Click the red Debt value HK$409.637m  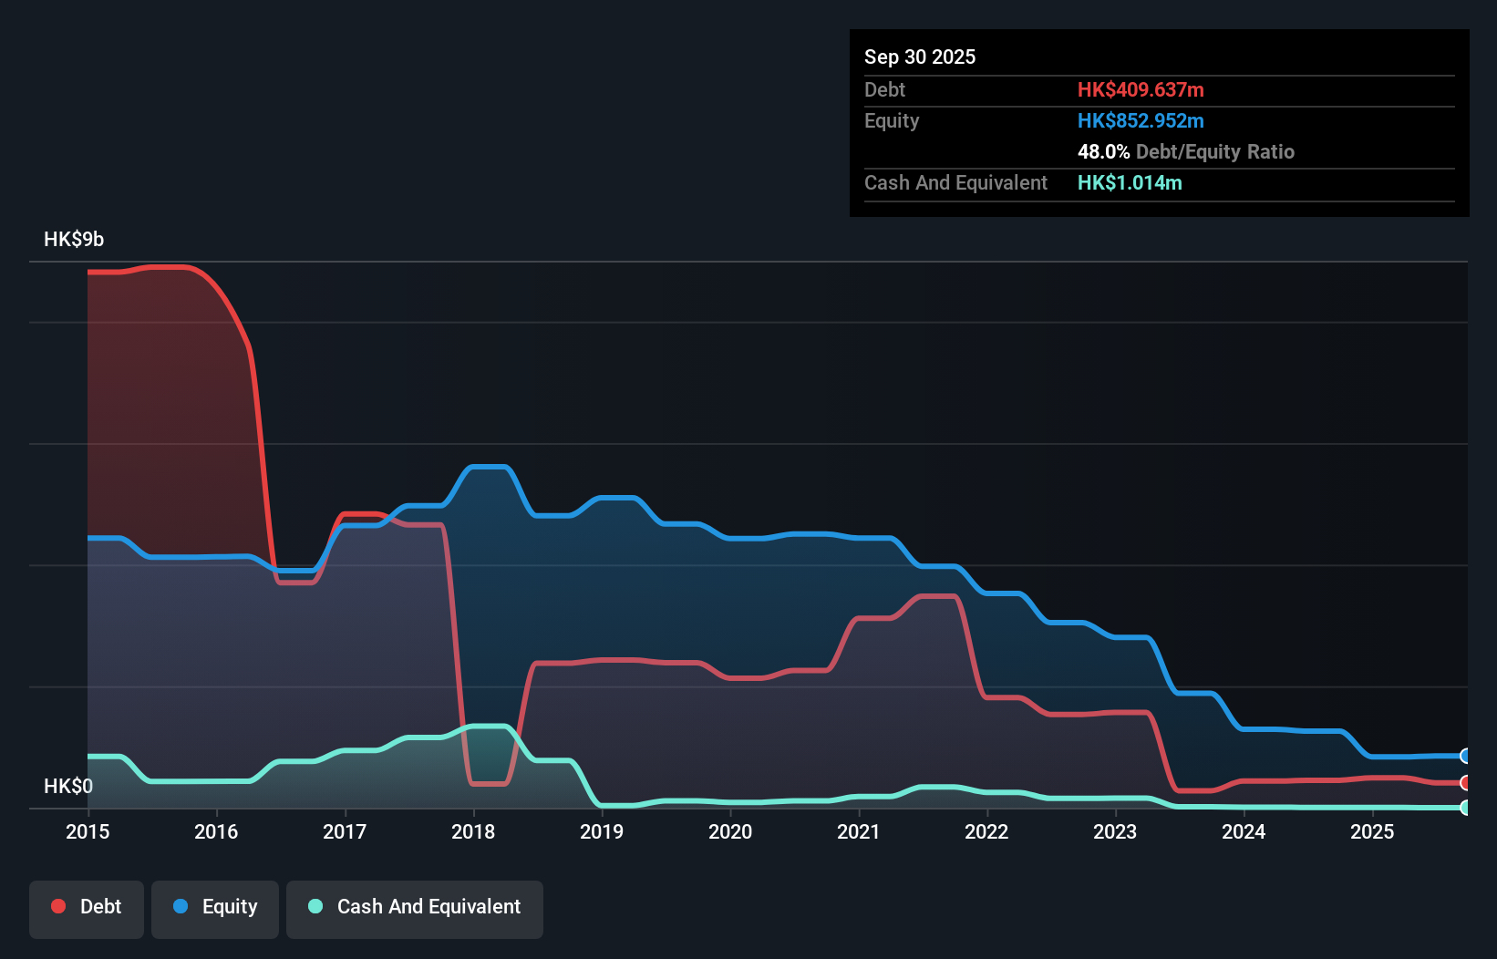(x=1141, y=89)
